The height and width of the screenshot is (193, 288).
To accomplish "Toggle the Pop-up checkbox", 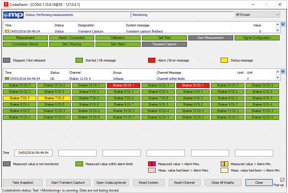I will pos(282,180).
